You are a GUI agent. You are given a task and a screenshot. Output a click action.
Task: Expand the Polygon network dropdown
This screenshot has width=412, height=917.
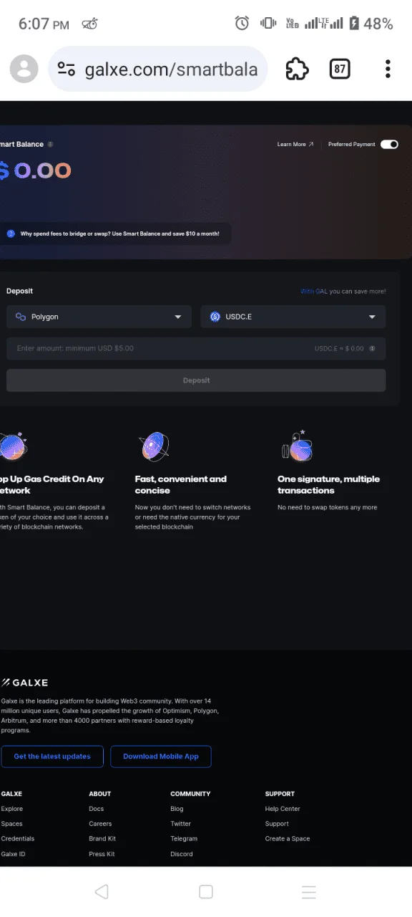tap(99, 317)
